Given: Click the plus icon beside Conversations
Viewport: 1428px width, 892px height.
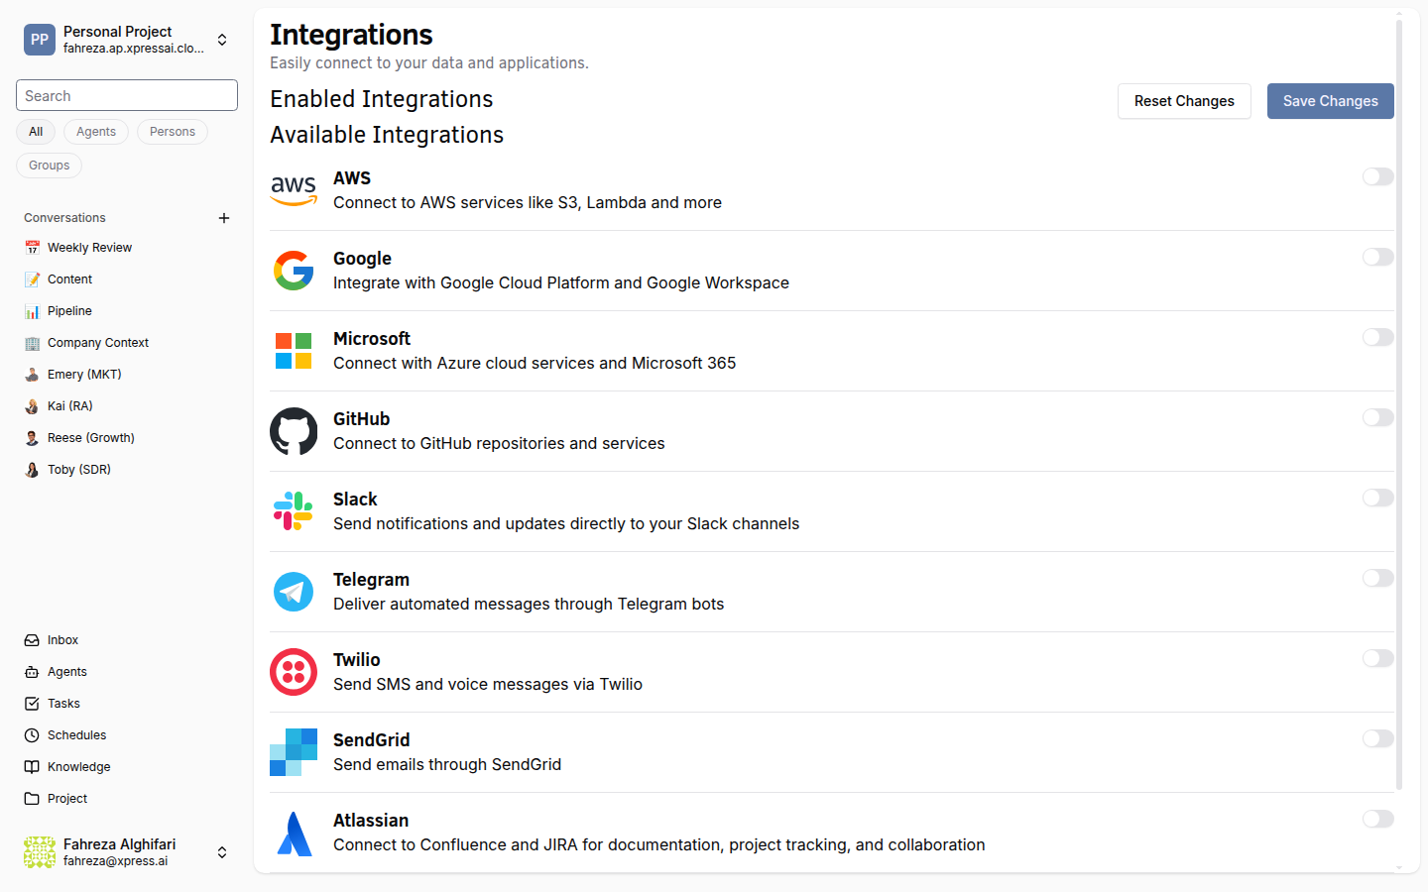Looking at the screenshot, I should [224, 218].
